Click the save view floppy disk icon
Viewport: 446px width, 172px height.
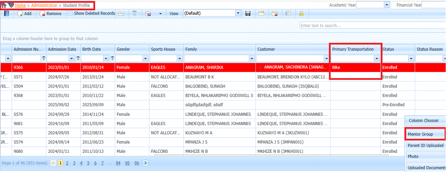coord(248,13)
